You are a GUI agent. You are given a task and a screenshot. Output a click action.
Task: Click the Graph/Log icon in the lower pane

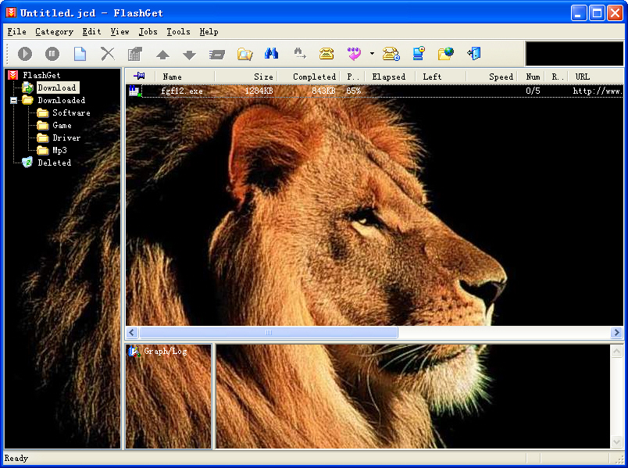click(134, 352)
